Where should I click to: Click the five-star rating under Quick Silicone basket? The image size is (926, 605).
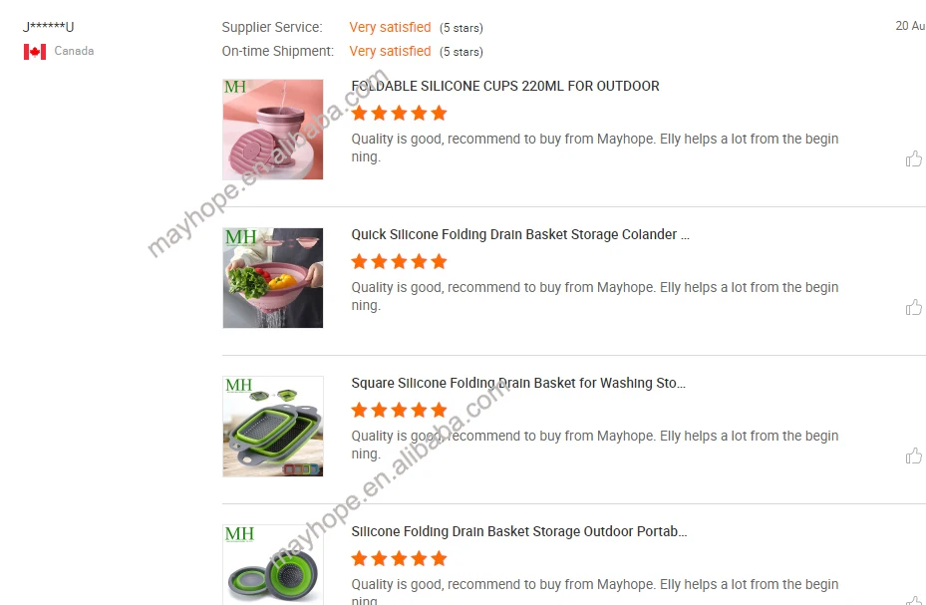point(399,261)
